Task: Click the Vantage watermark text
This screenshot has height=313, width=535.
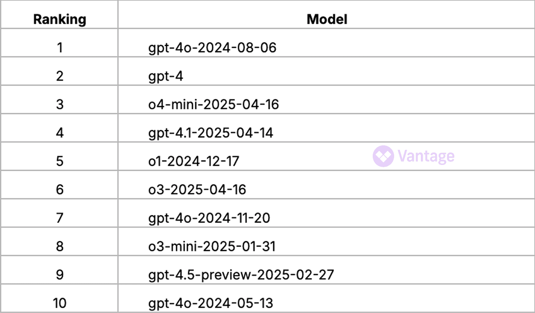Action: tap(426, 156)
